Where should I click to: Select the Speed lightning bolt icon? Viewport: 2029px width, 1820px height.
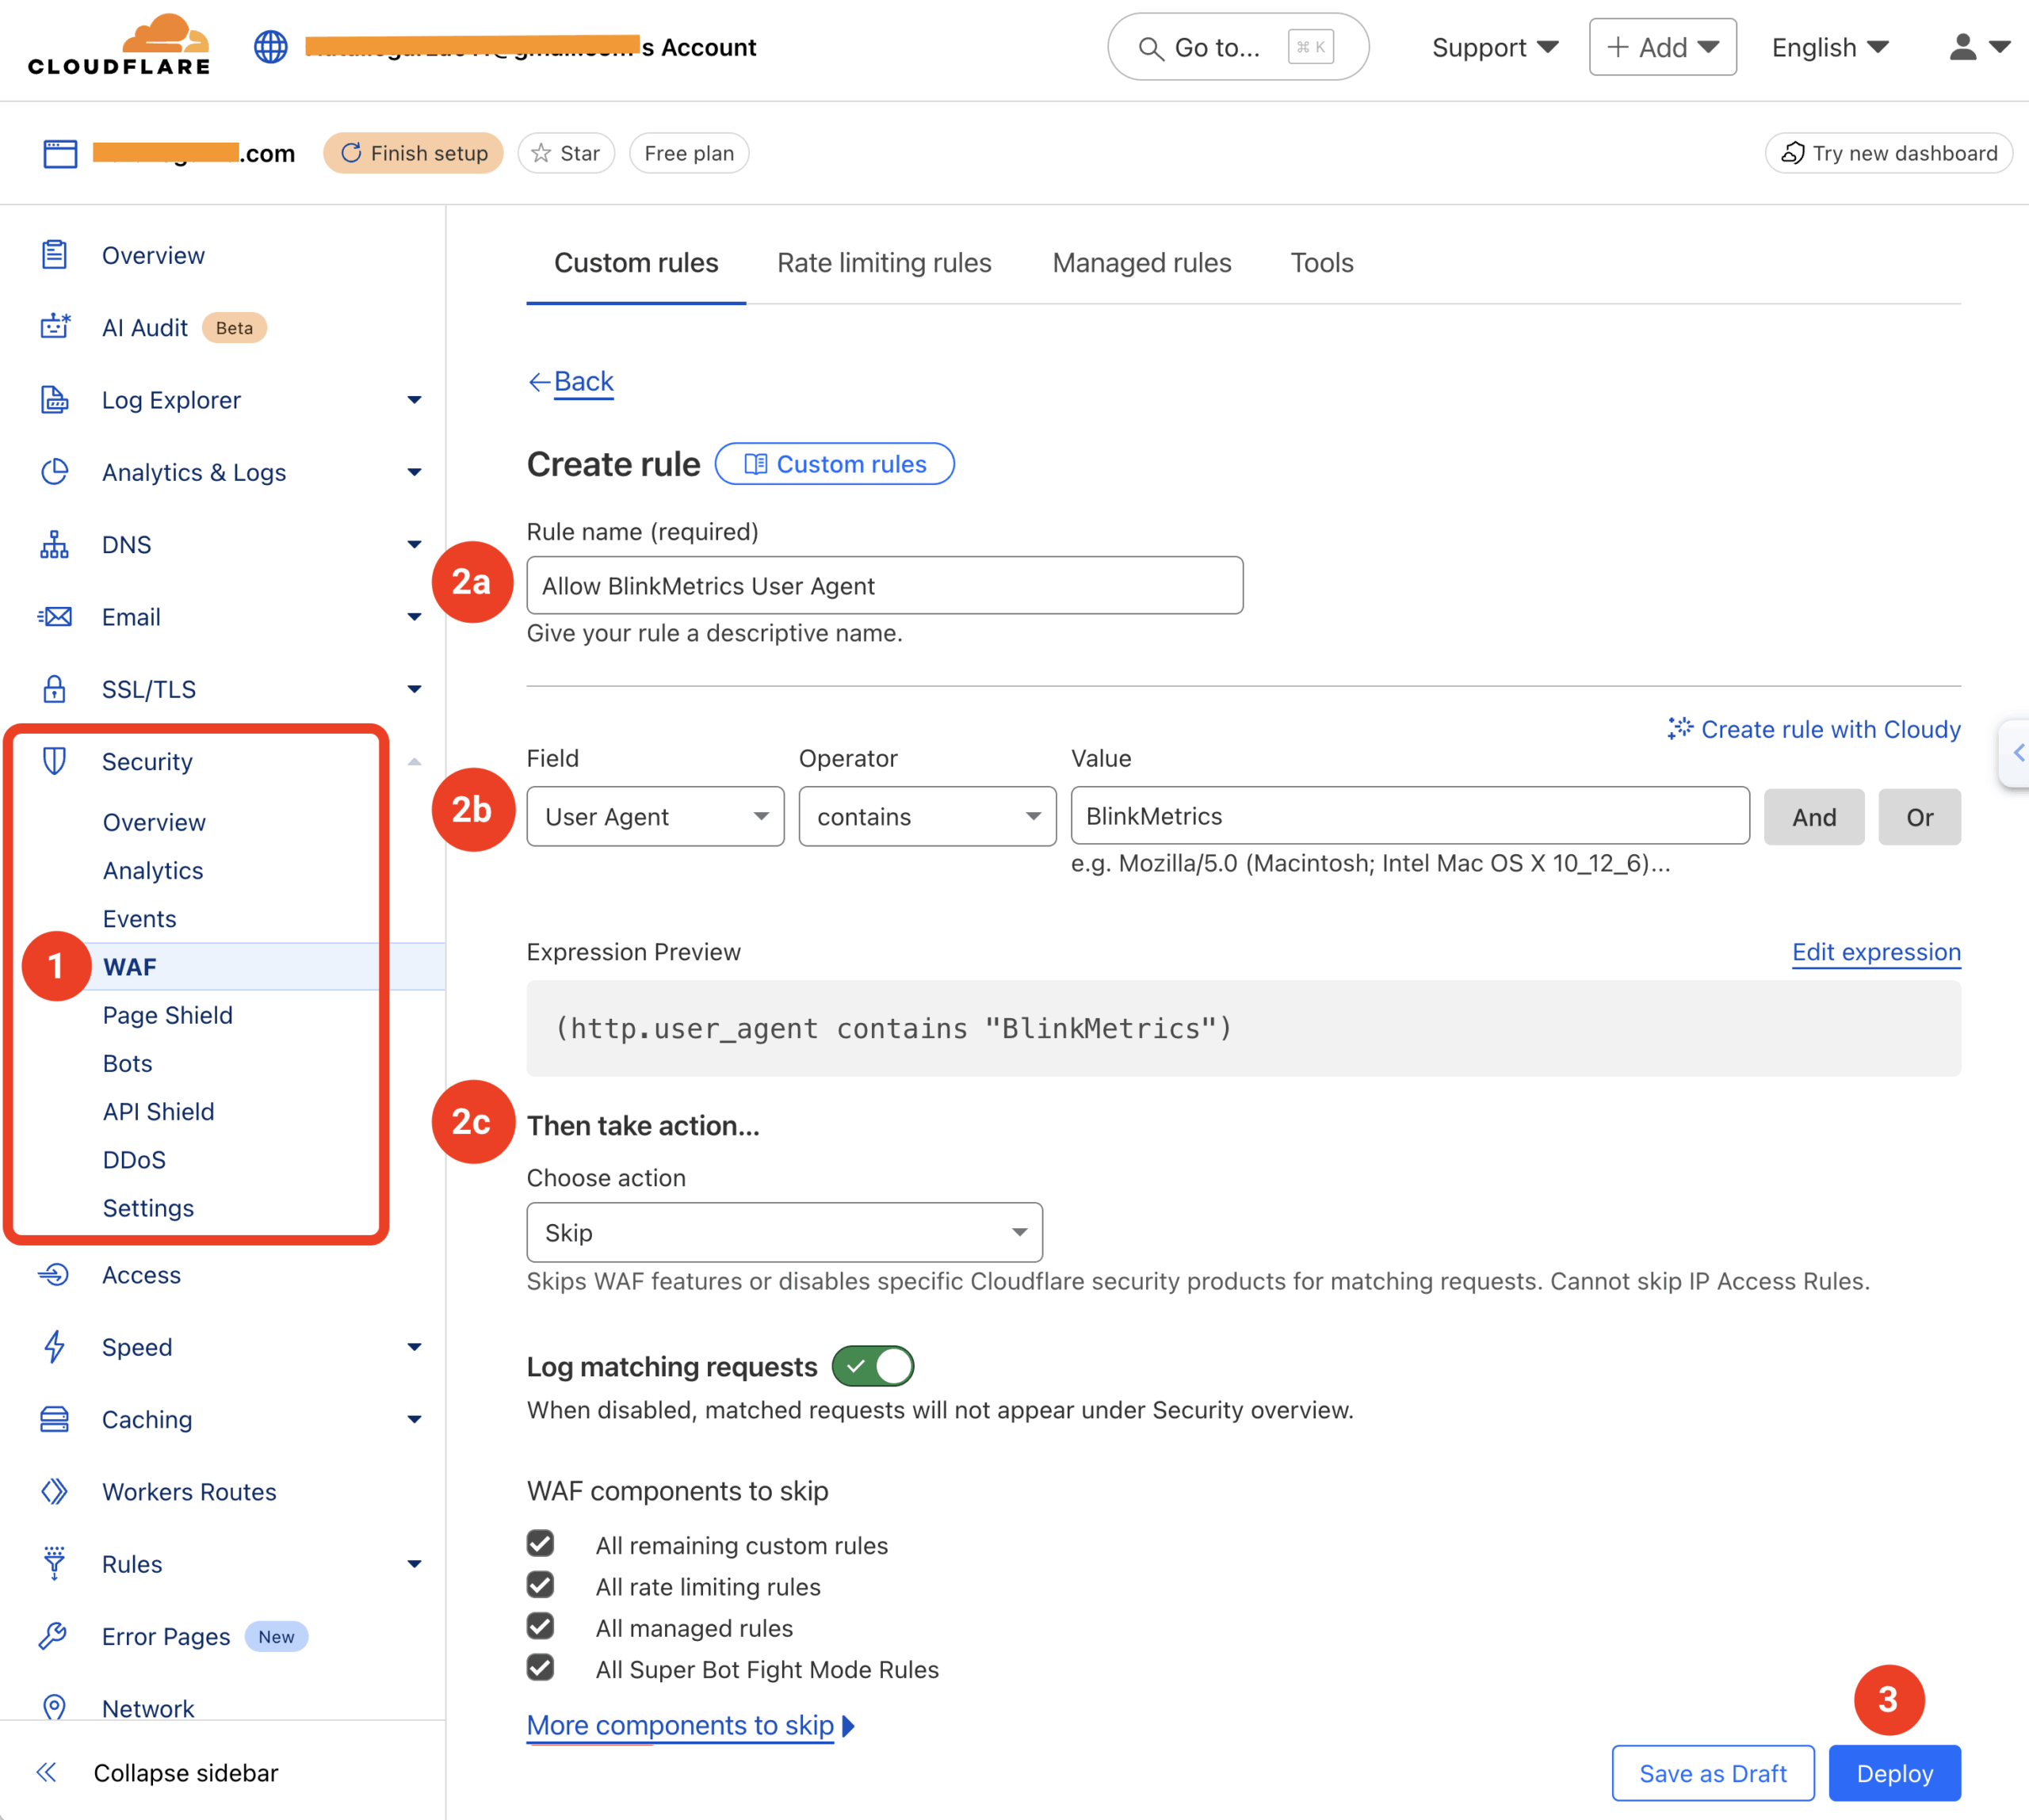[55, 1347]
